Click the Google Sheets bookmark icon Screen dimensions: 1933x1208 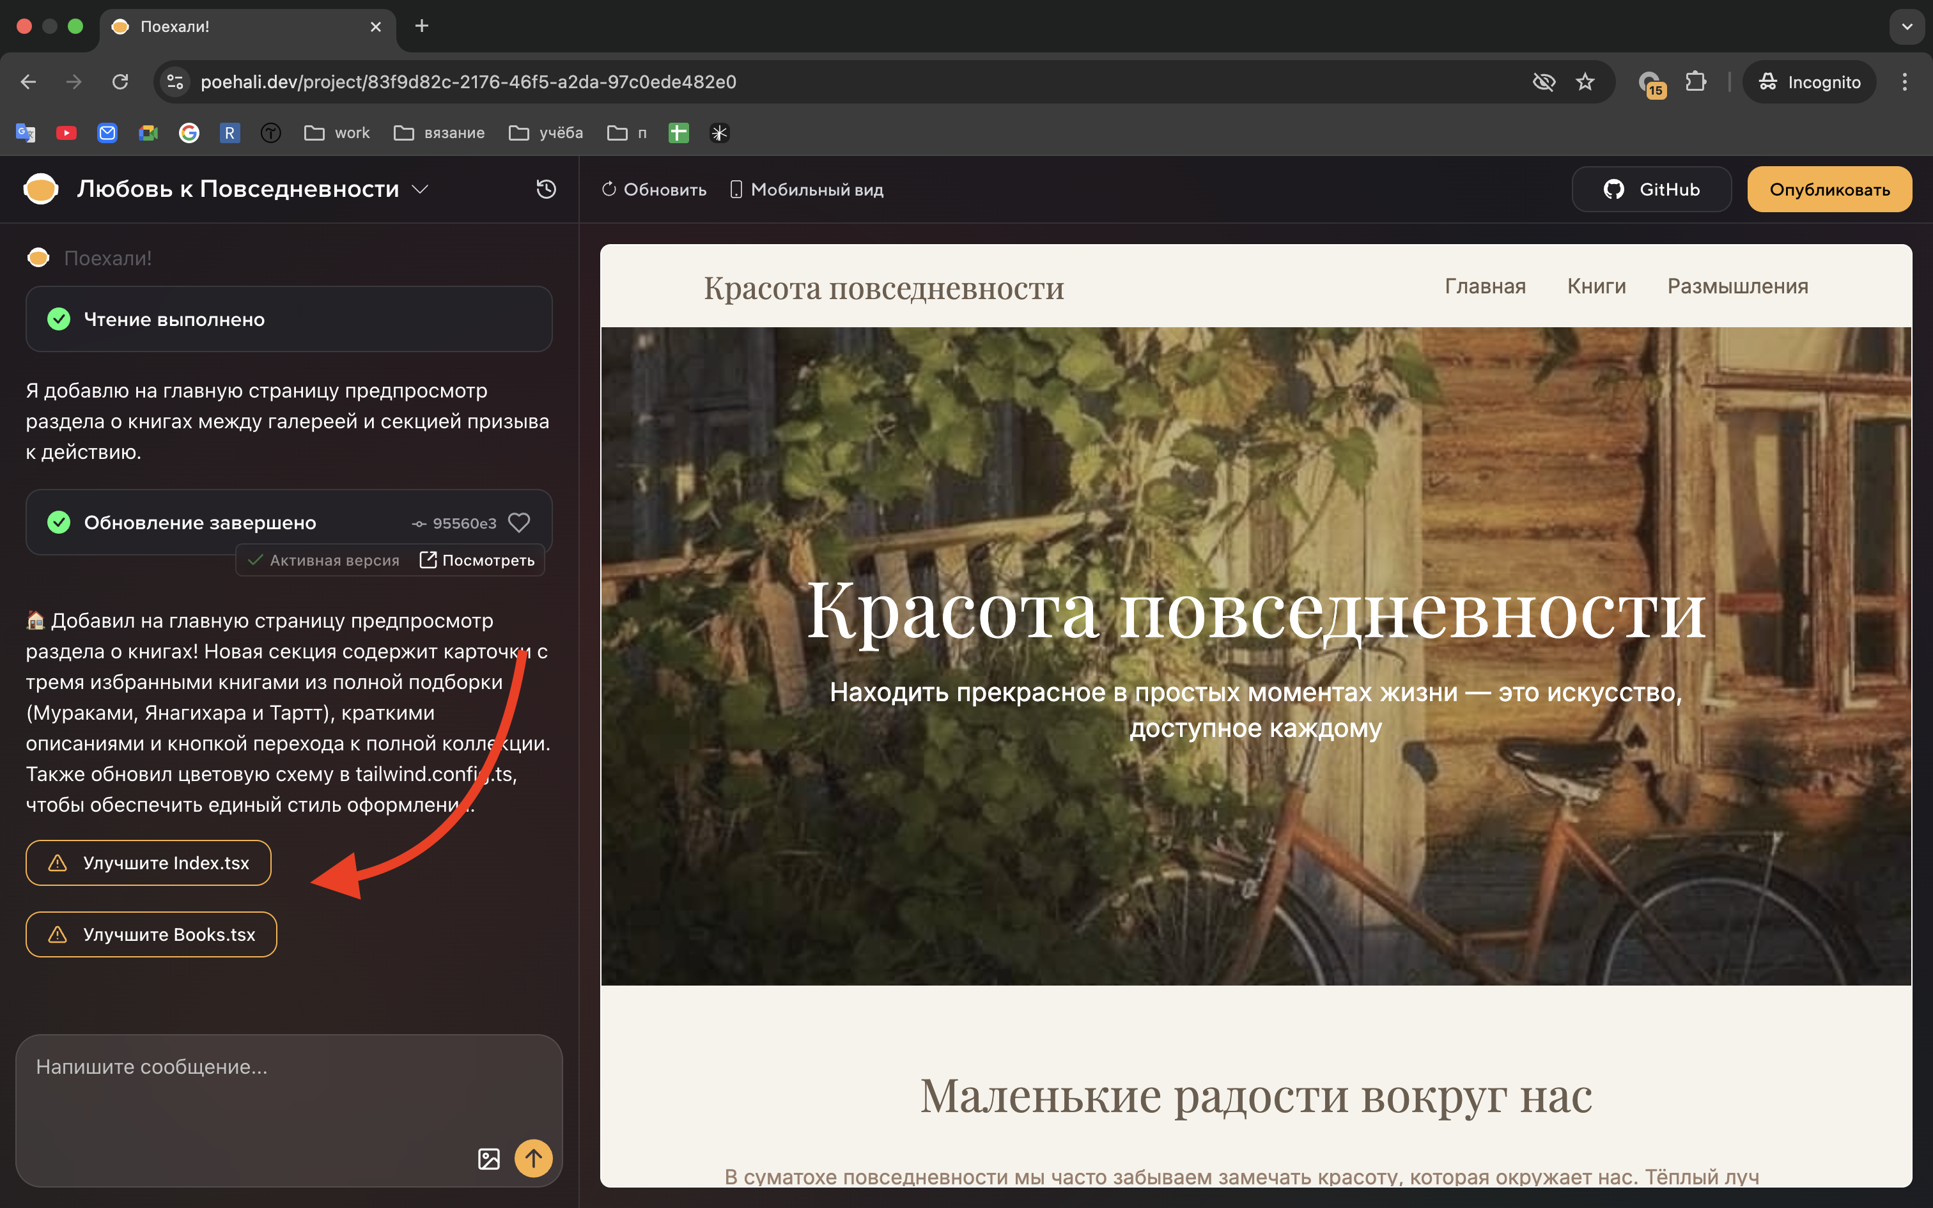678,133
